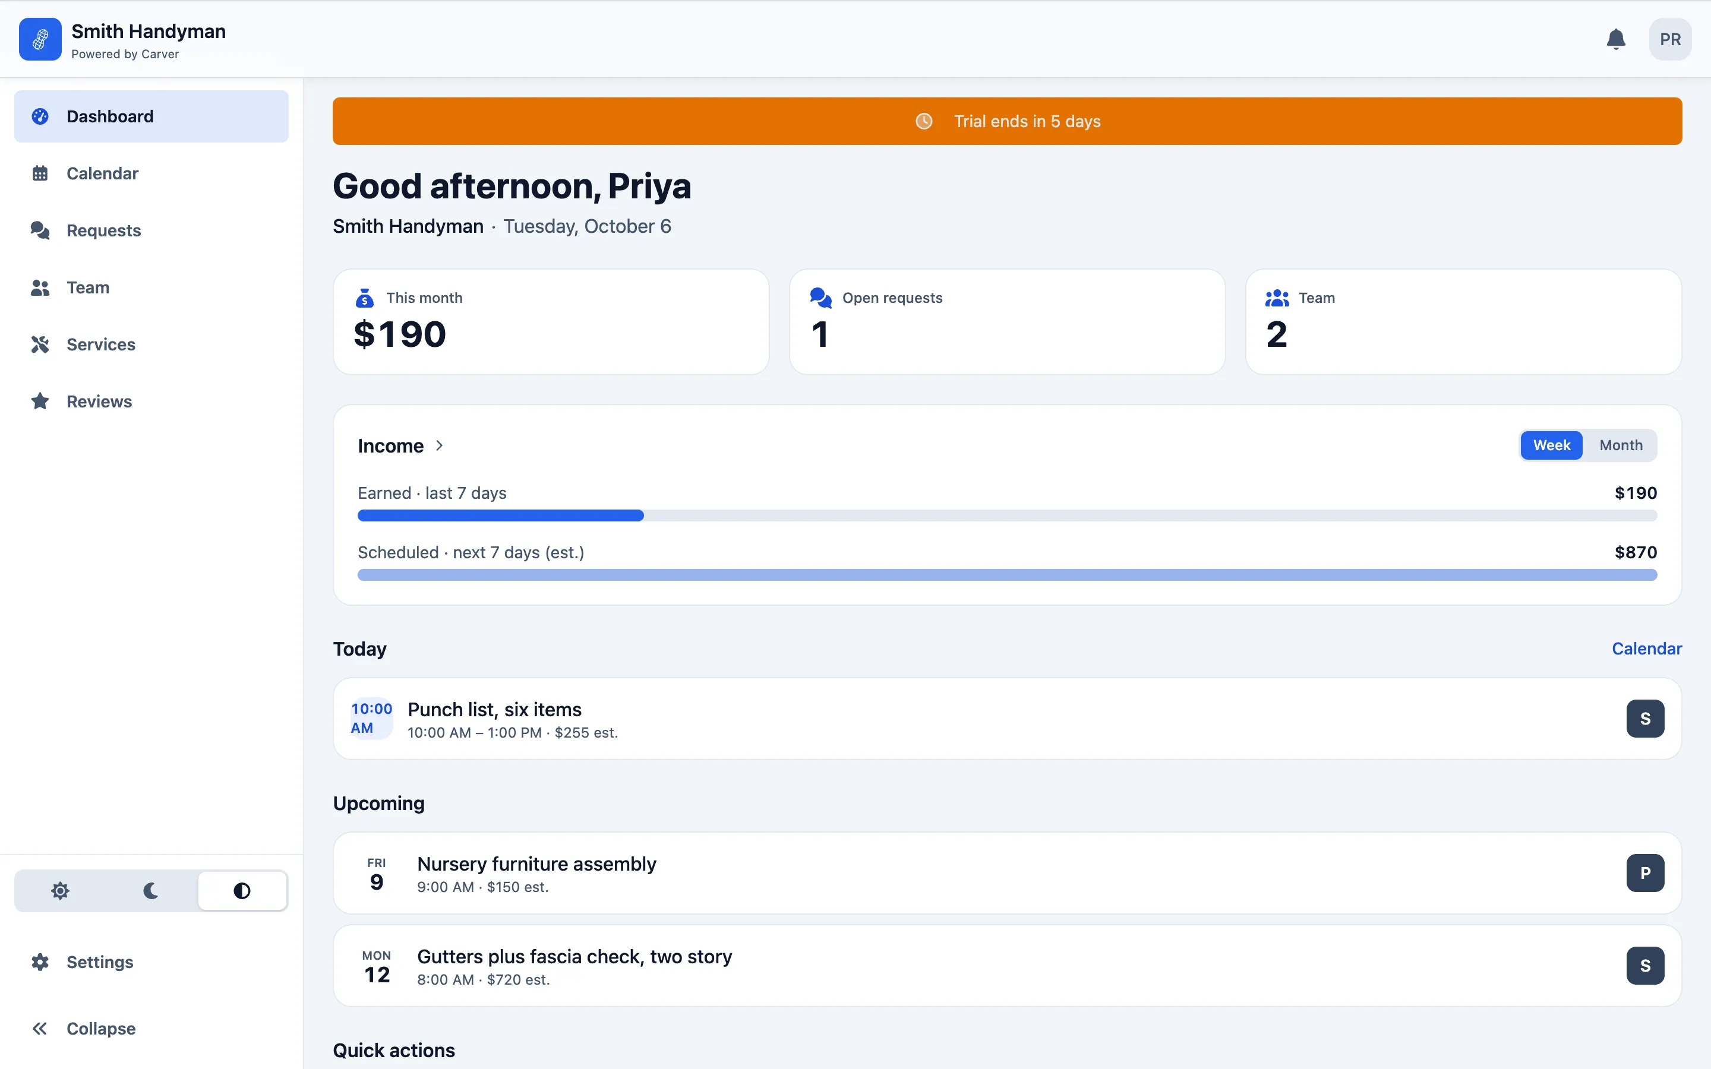Screen dimensions: 1711x1069
Task: Click the S avatar on Gutters plus fascia job
Action: pyautogui.click(x=1645, y=966)
